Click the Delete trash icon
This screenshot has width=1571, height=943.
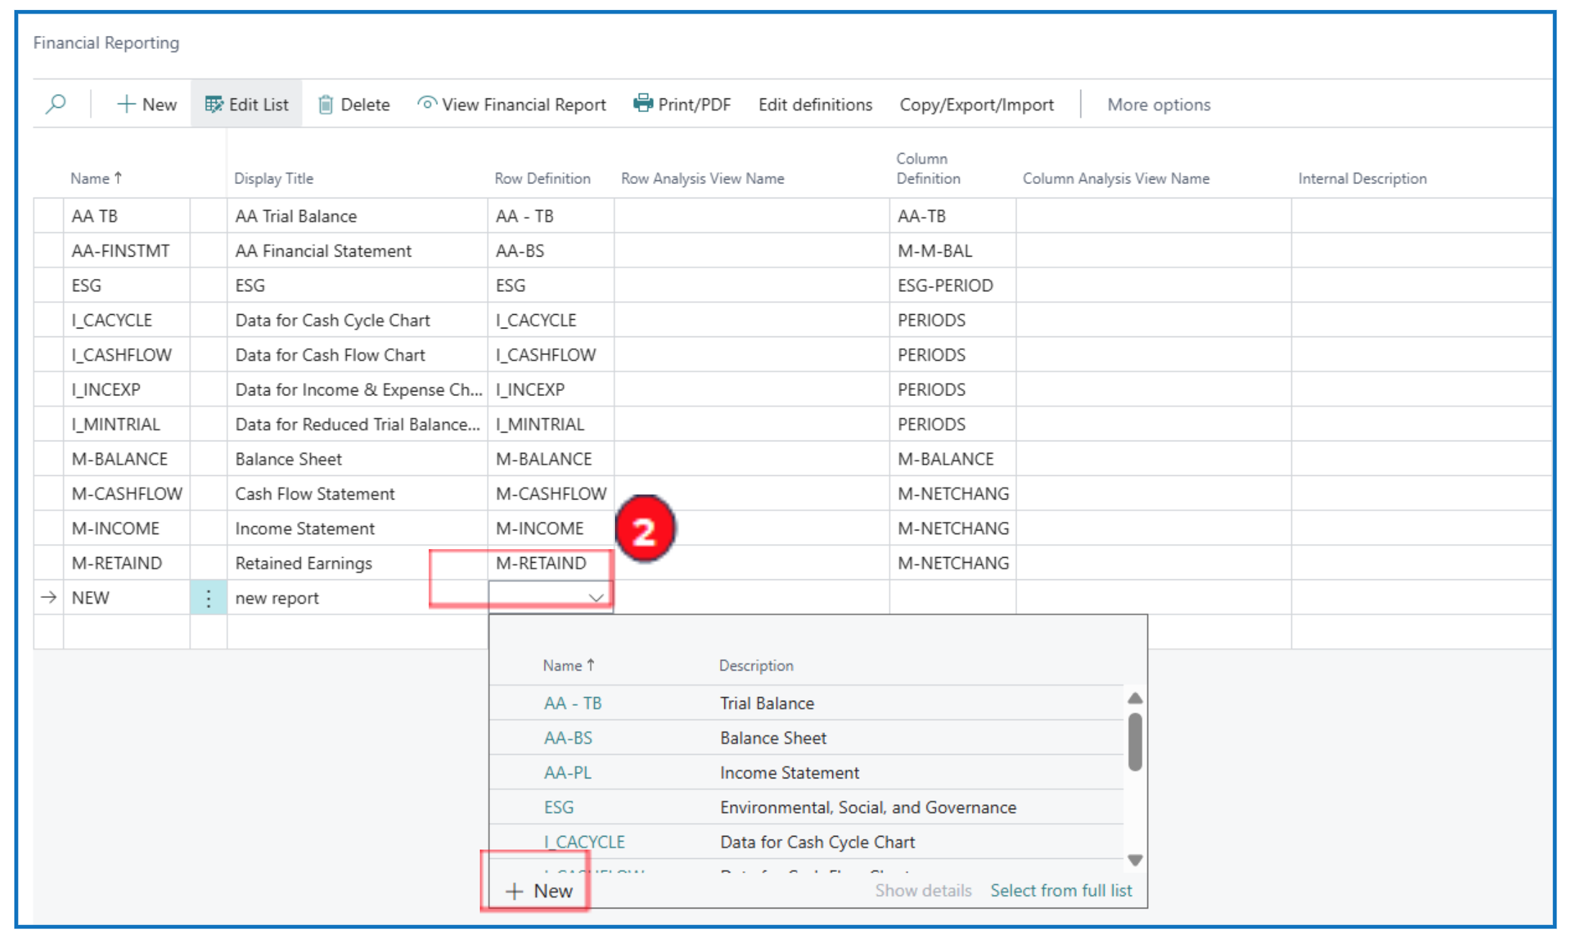(x=326, y=105)
